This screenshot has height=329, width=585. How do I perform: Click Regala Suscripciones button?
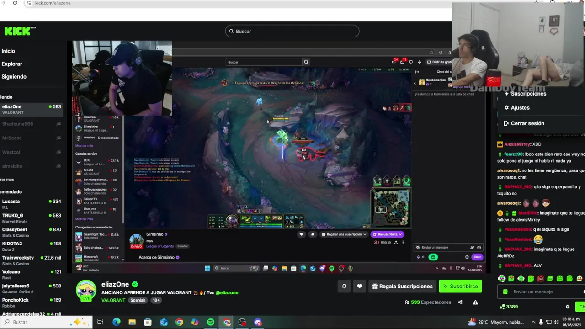pos(402,286)
